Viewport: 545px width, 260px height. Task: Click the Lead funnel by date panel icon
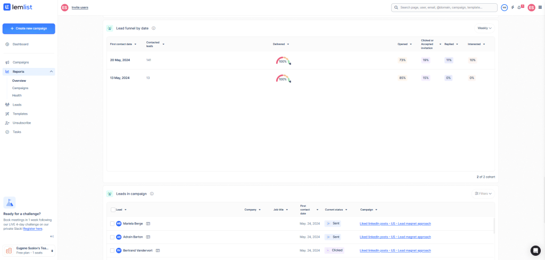click(x=110, y=28)
